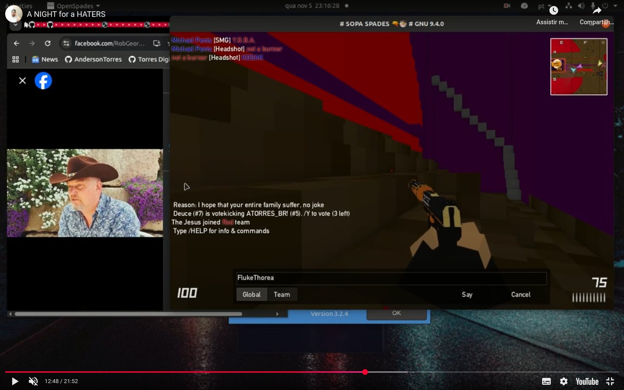Viewport: 624px width, 390px height.
Task: Click the channel avatar
Action: pos(14,14)
